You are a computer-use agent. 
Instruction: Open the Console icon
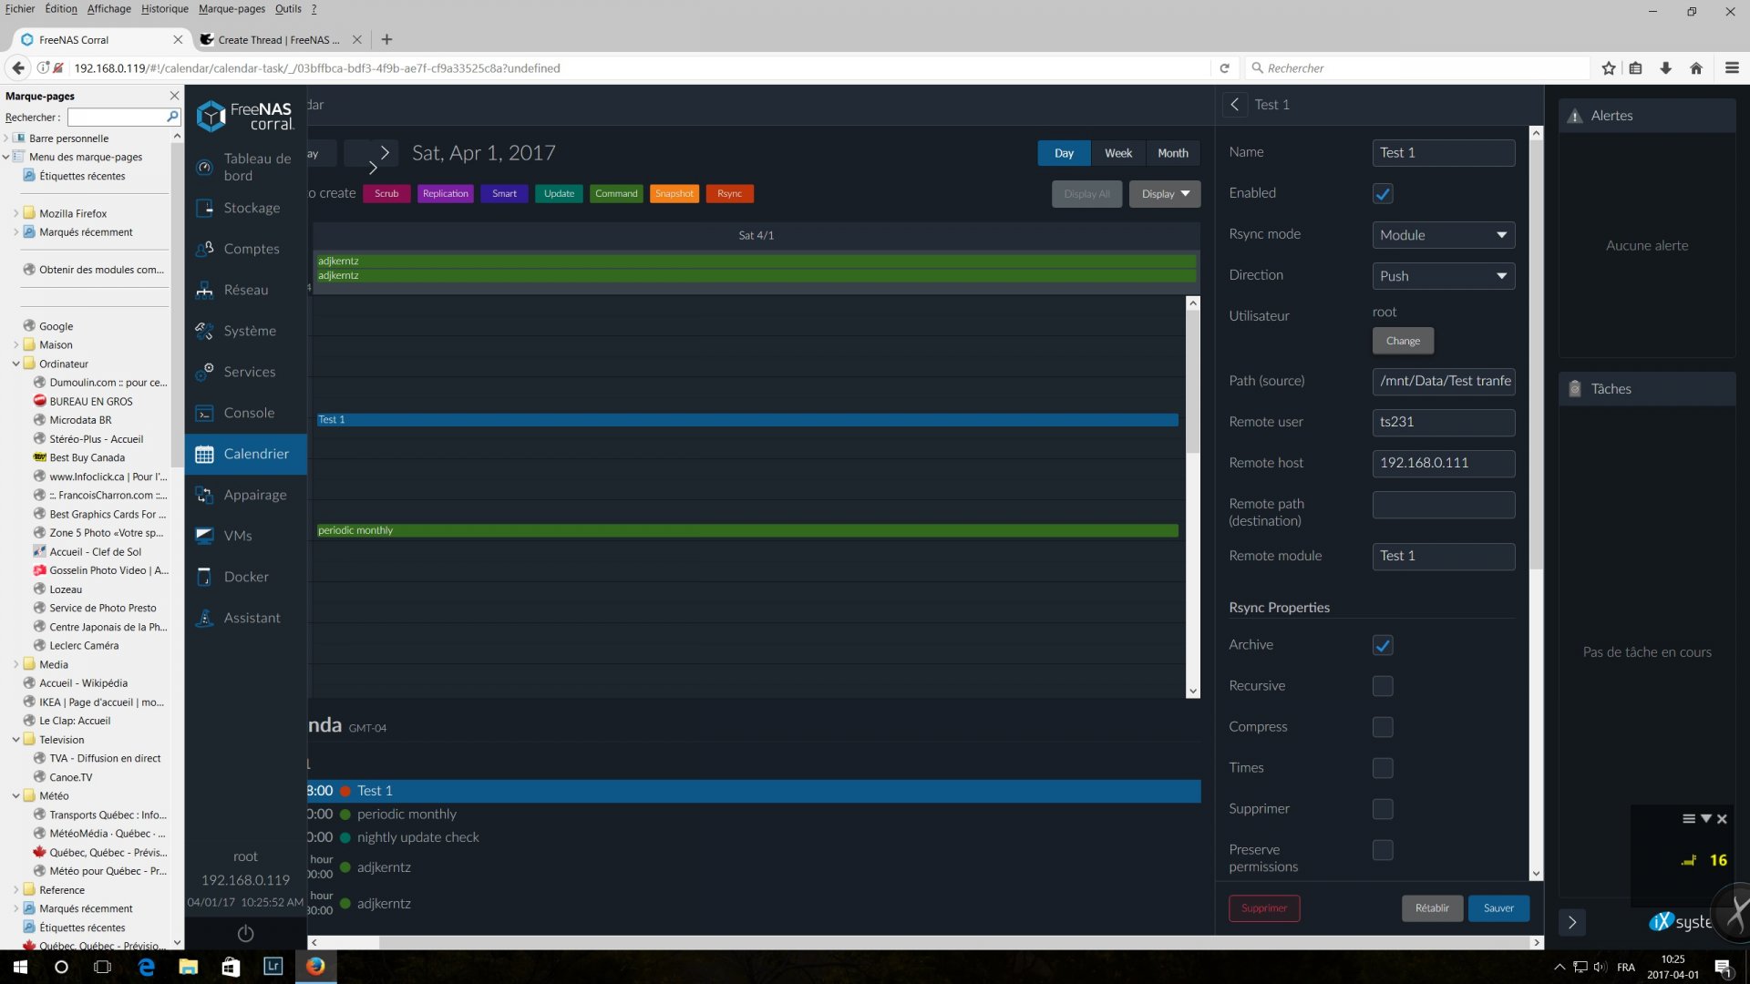[x=205, y=413]
